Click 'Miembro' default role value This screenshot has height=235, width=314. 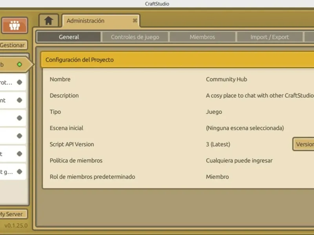[217, 177]
